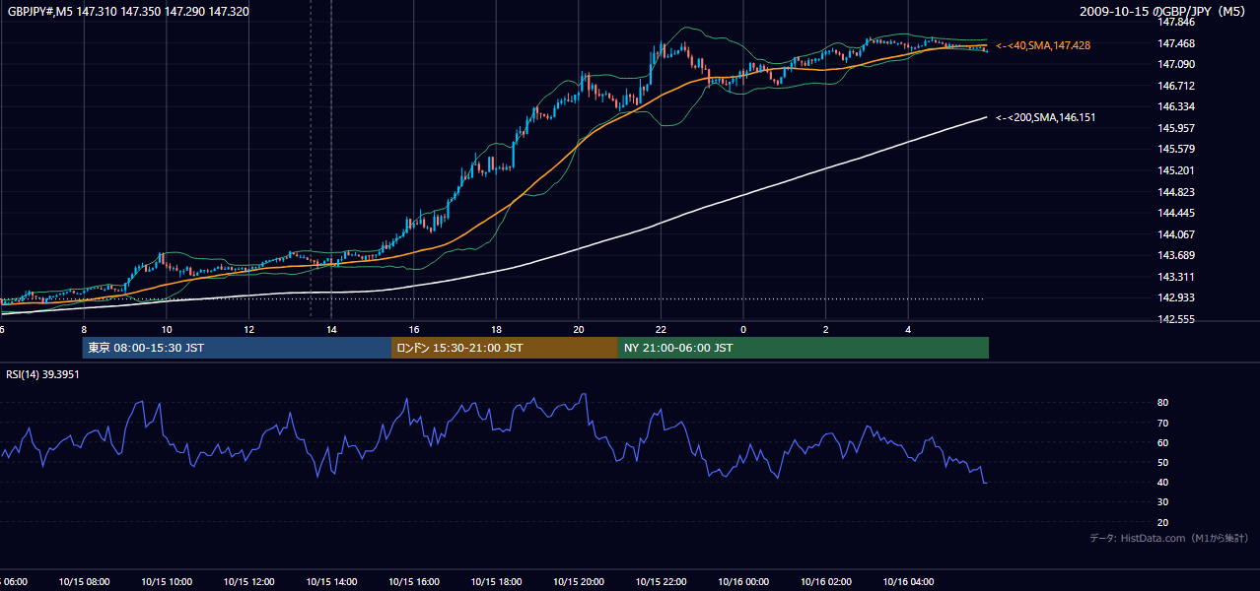1260x591 pixels.
Task: Click the 10/15 16:00 time label
Action: 414,582
